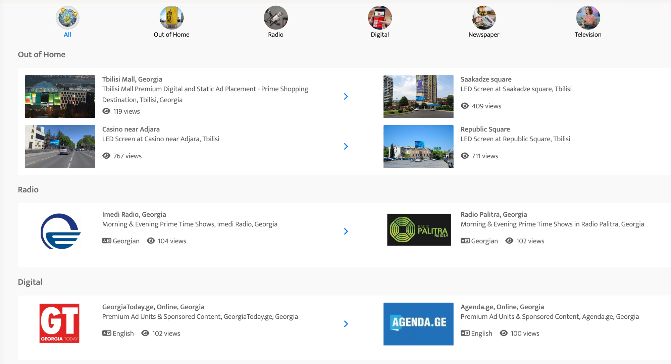The height and width of the screenshot is (364, 671).
Task: Click the eye icon beside 119 views
Action: pyautogui.click(x=106, y=111)
